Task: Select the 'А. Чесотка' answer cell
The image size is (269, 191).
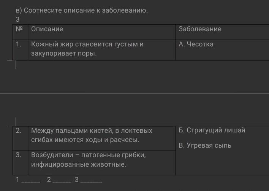Action: 222,50
